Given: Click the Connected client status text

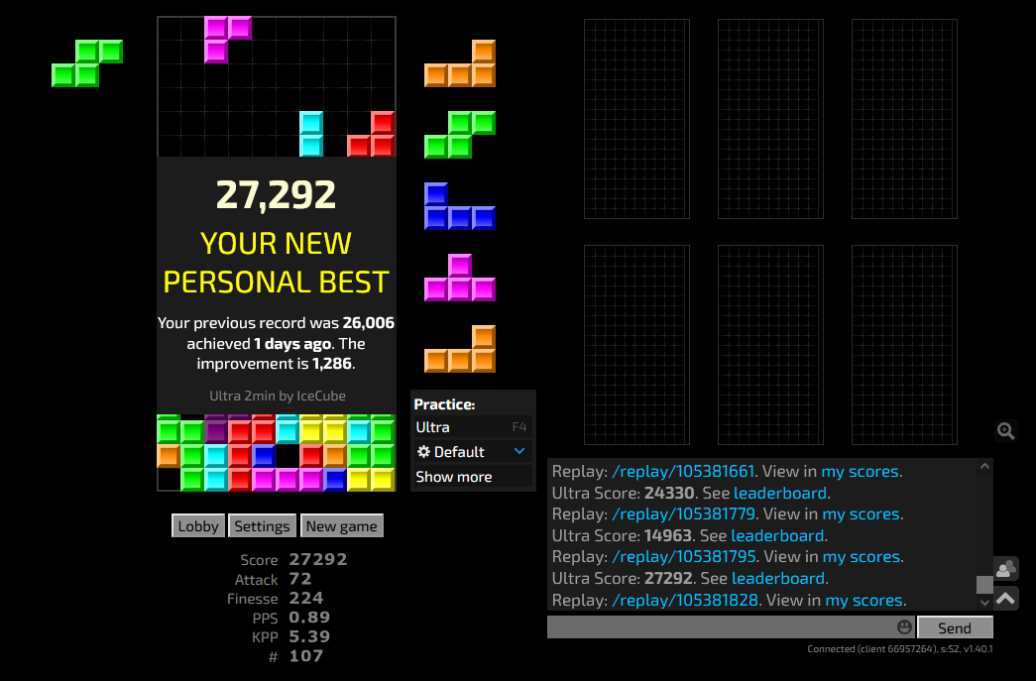Looking at the screenshot, I should (x=900, y=648).
